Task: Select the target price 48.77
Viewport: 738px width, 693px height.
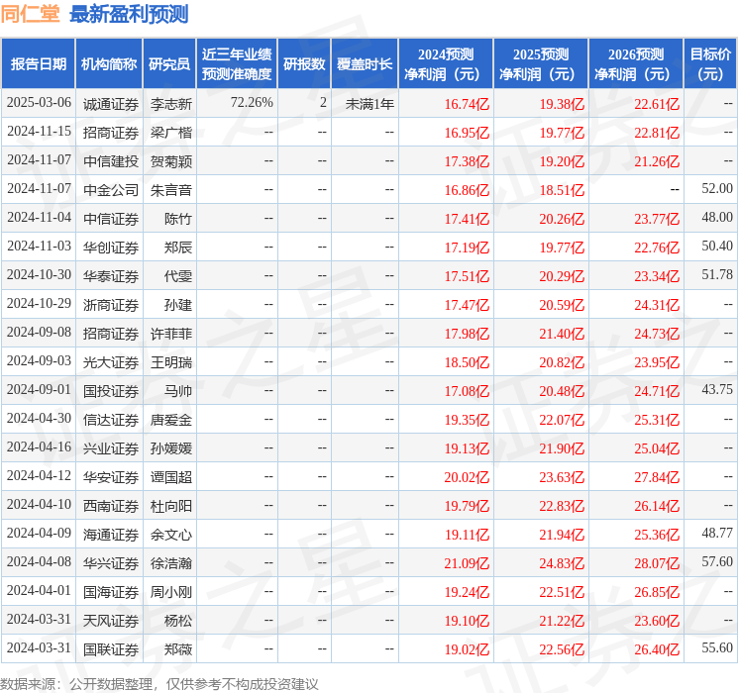Action: [717, 534]
